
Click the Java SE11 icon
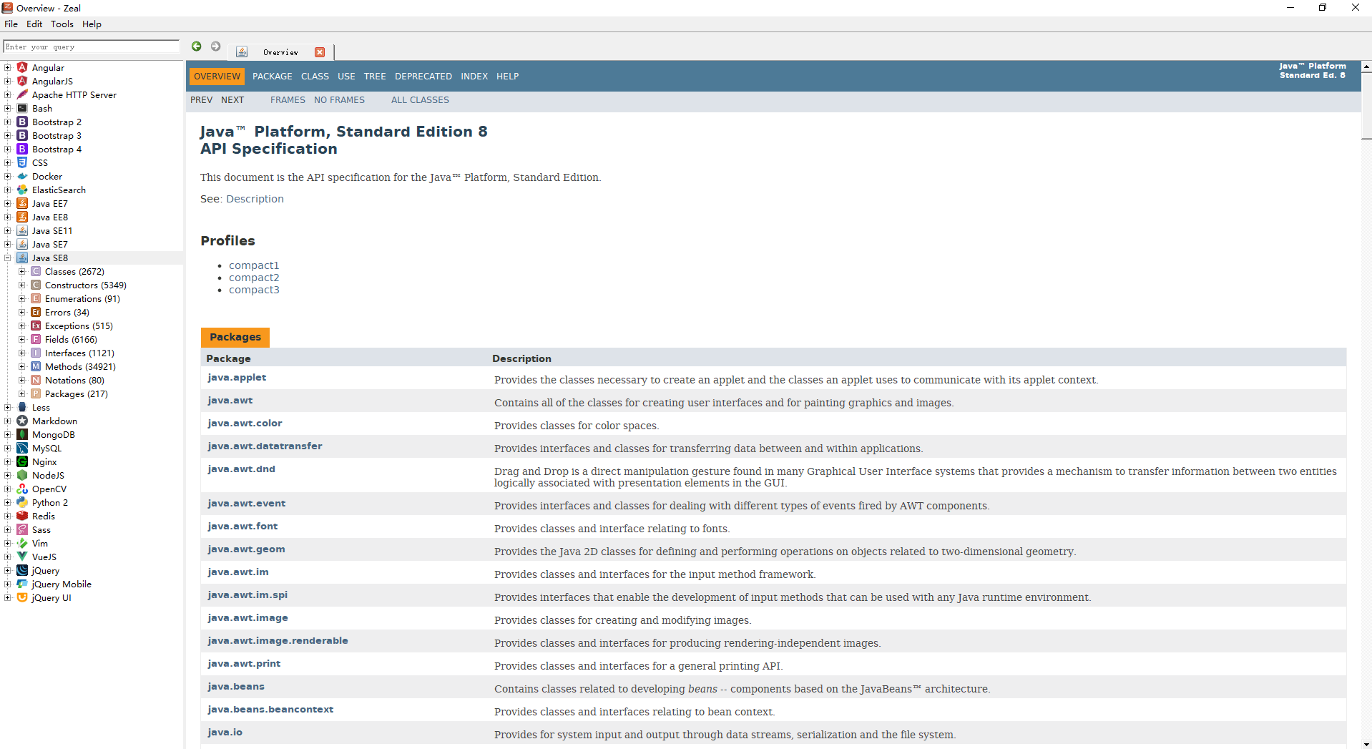tap(22, 231)
